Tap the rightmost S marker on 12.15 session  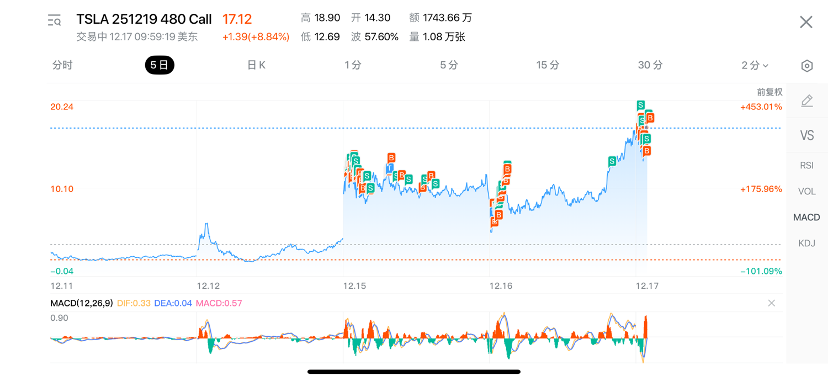[x=435, y=183]
